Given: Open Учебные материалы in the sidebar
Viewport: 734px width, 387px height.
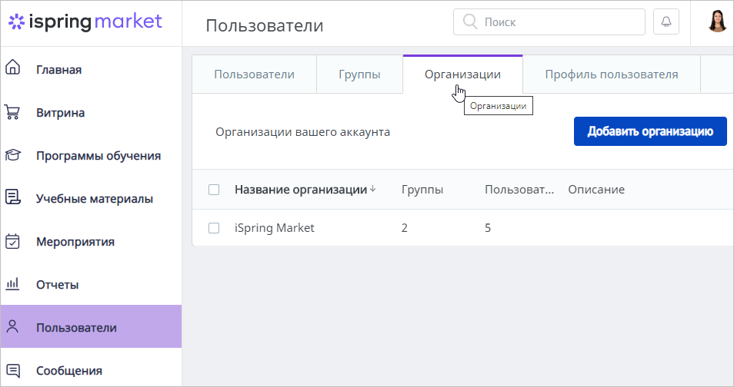Looking at the screenshot, I should point(91,199).
